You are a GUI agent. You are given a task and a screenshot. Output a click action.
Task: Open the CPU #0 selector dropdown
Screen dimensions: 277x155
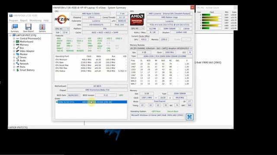coord(62,29)
